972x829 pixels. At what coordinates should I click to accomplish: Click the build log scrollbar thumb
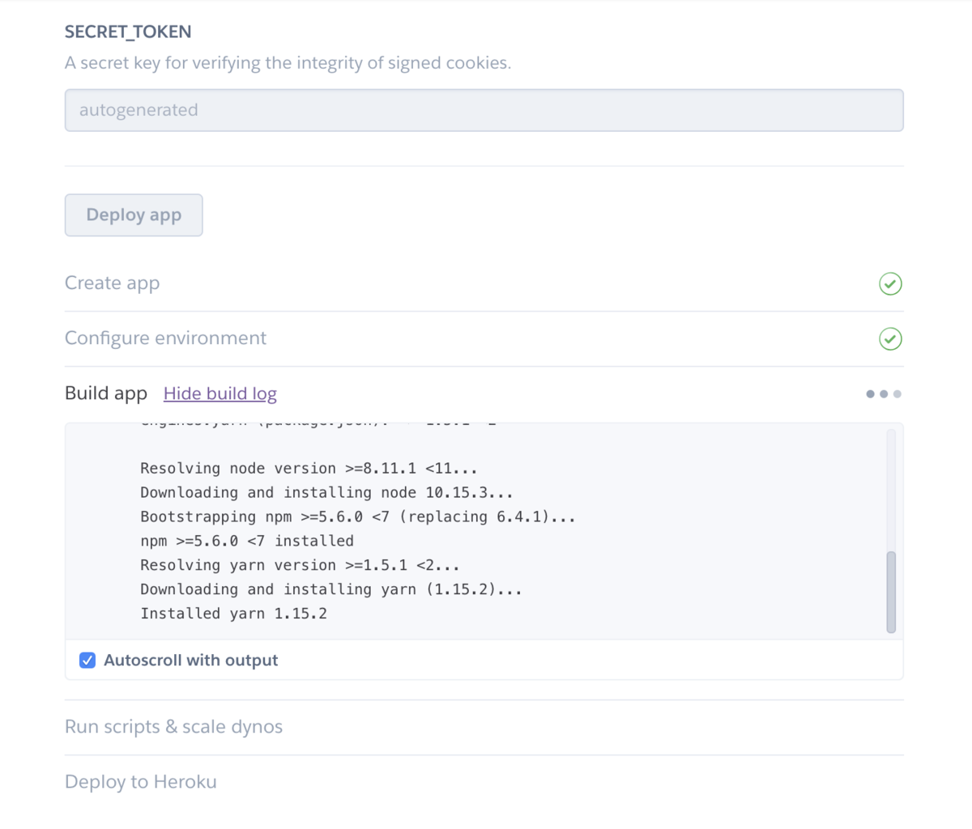[891, 592]
